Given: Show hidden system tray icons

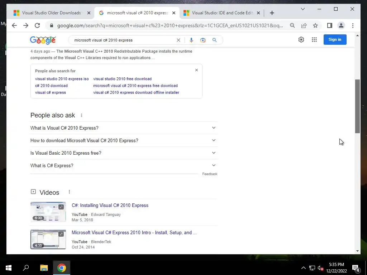Looking at the screenshot, I should click(x=303, y=268).
